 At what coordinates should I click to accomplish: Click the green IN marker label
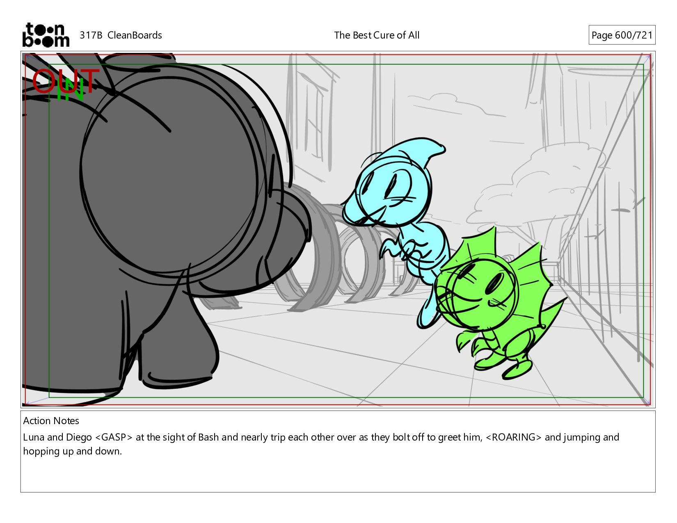coord(71,90)
